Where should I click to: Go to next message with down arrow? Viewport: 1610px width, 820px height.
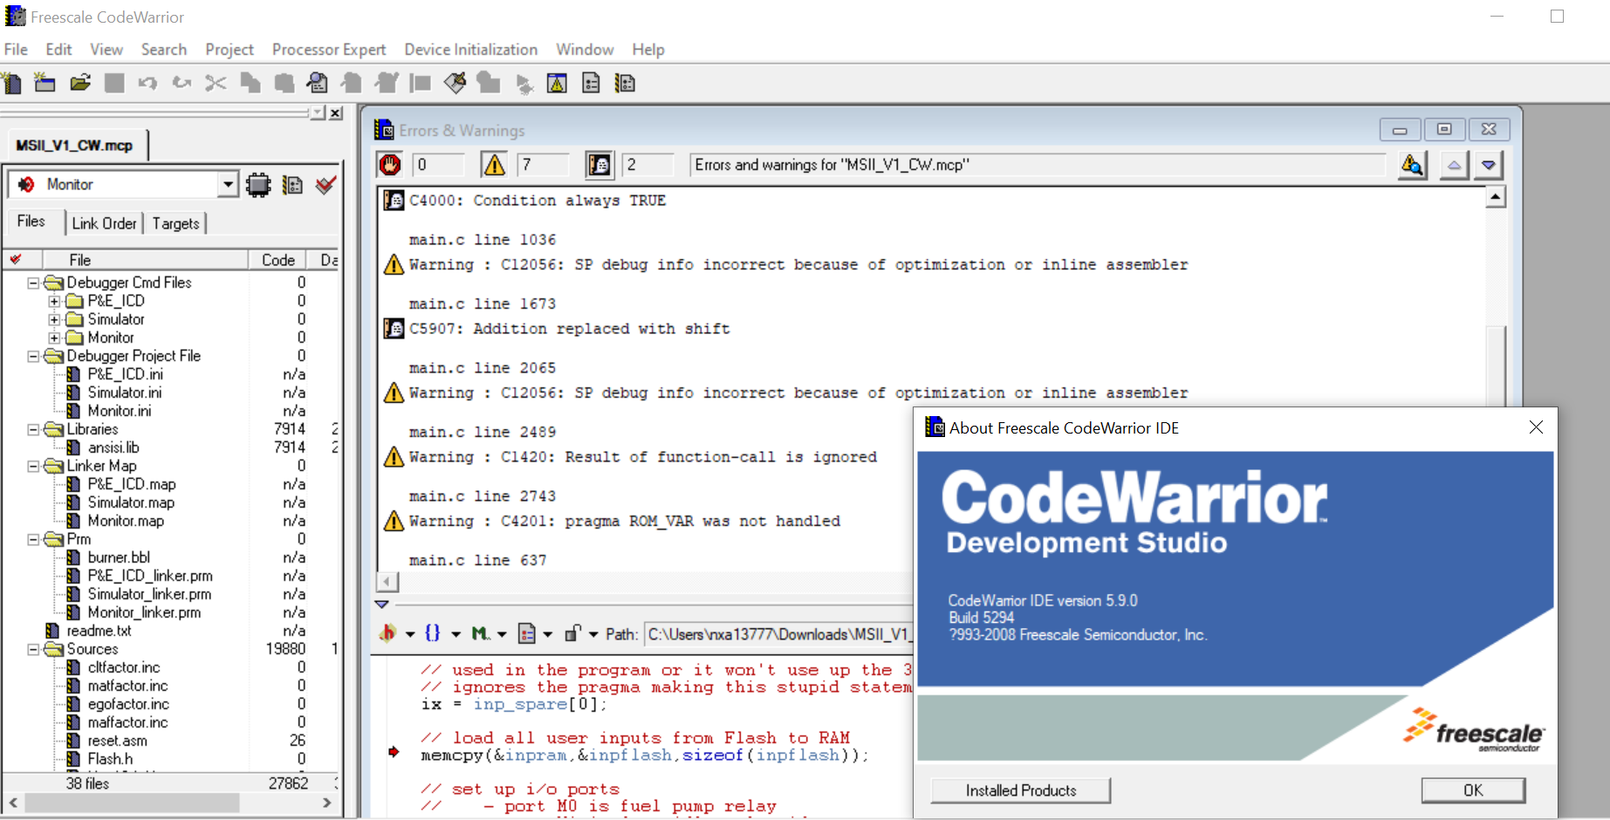coord(1489,165)
